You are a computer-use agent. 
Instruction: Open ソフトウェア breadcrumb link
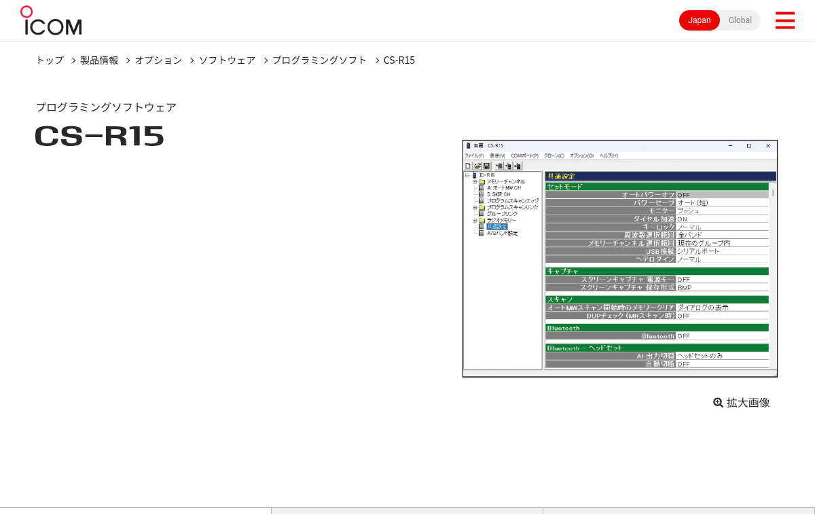(228, 60)
